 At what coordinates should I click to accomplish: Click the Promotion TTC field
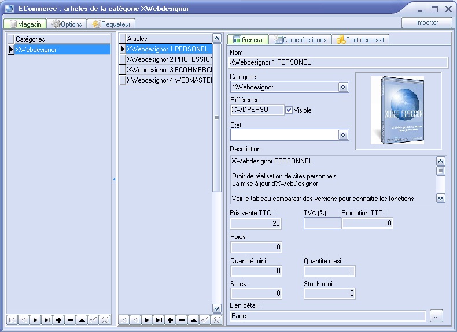367,223
